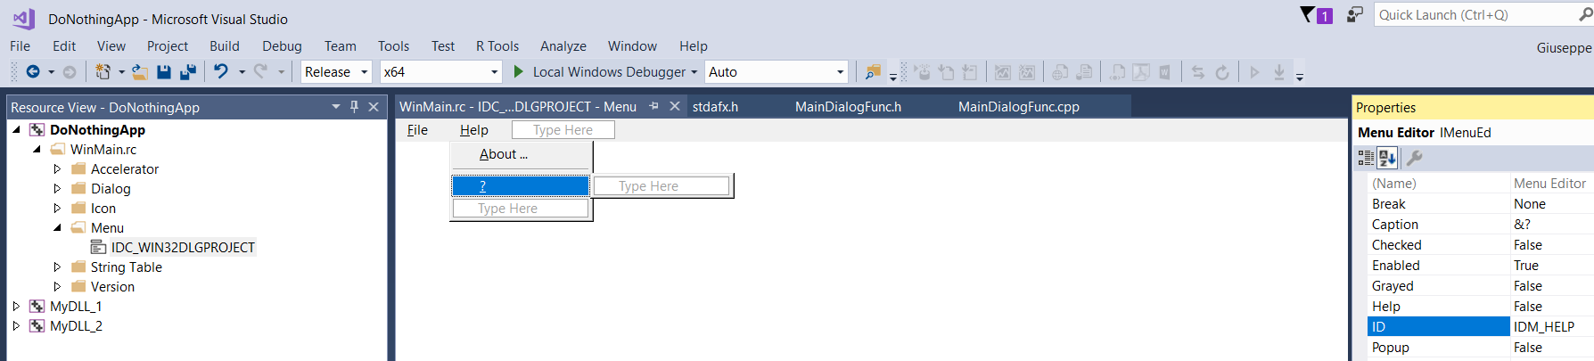Click the grayed Word document toolbar icon
The width and height of the screenshot is (1594, 361).
1164,71
